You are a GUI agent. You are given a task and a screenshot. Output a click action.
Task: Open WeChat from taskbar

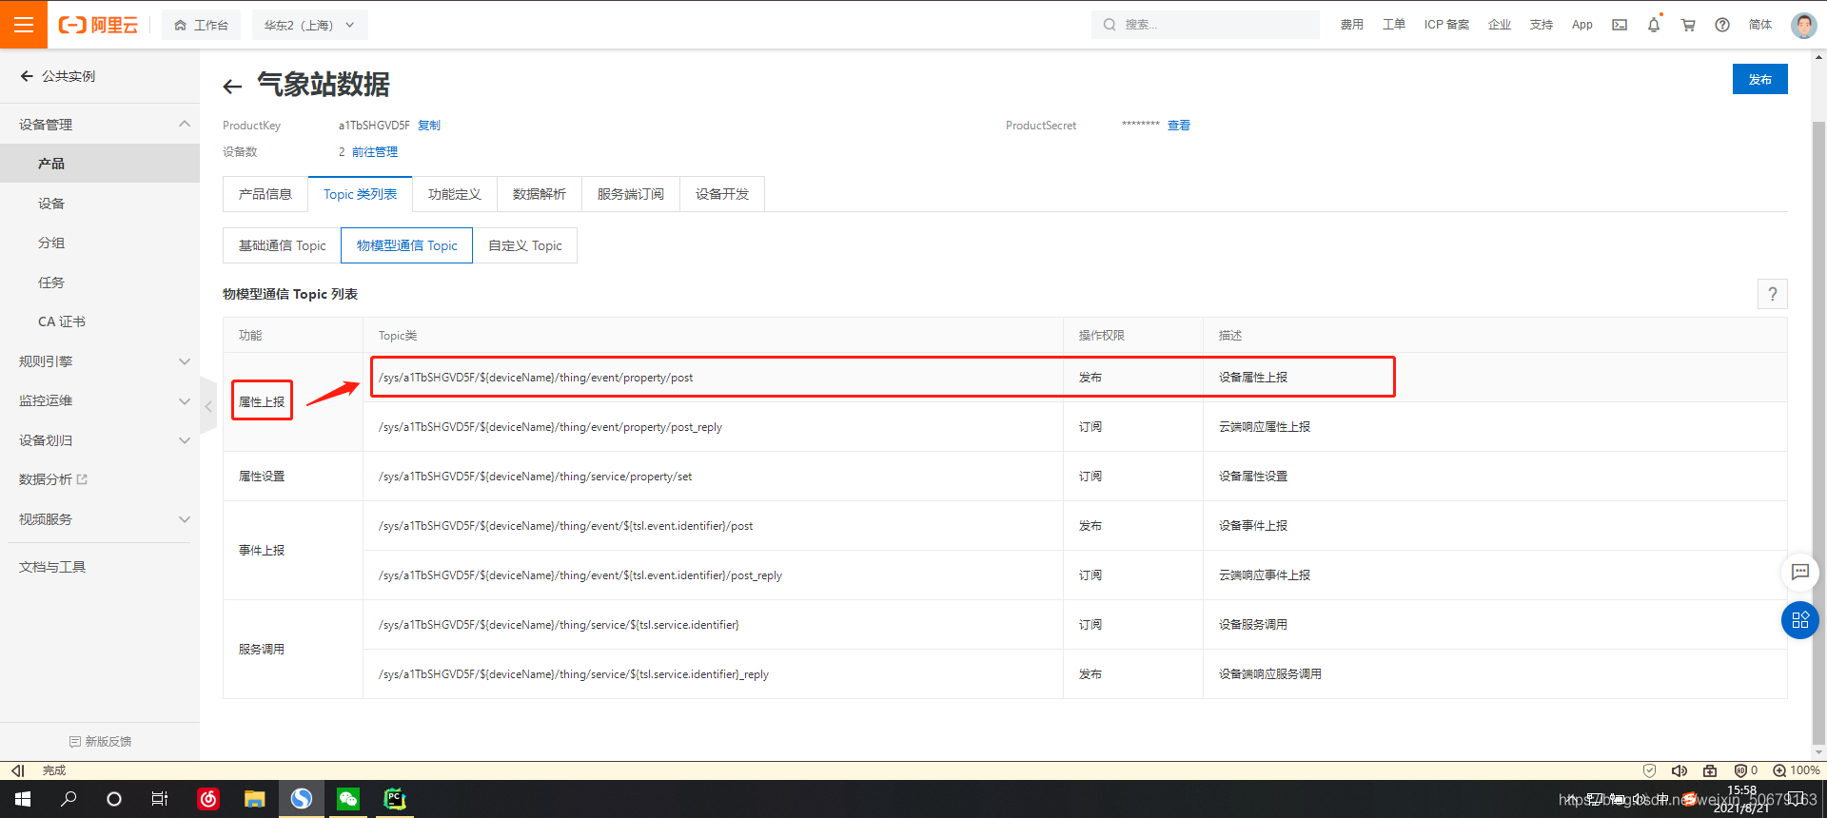(348, 799)
